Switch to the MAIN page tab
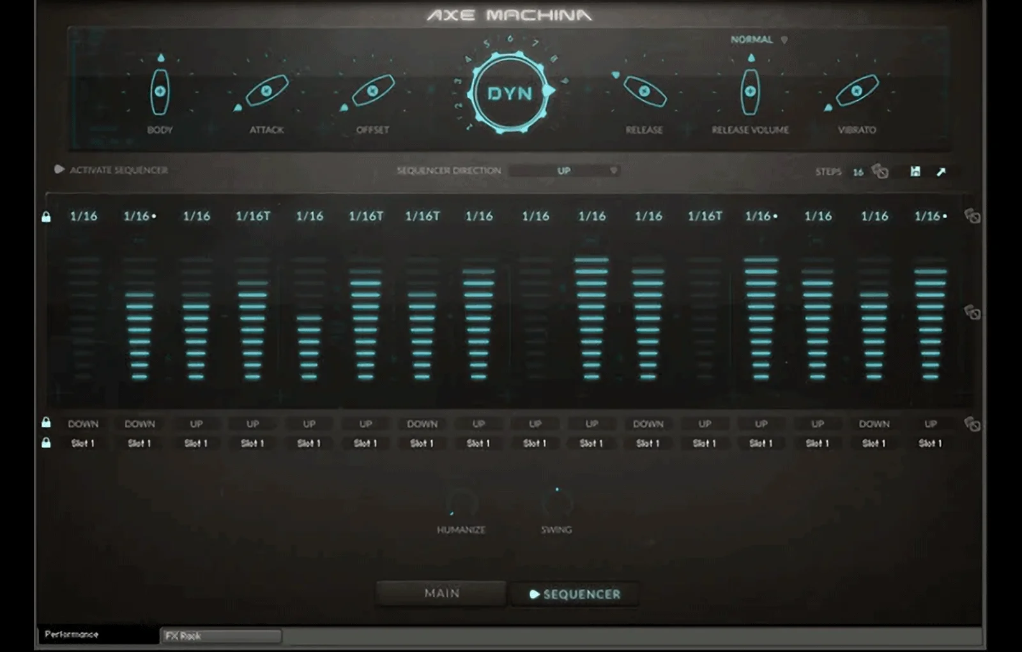1022x652 pixels. [x=441, y=593]
